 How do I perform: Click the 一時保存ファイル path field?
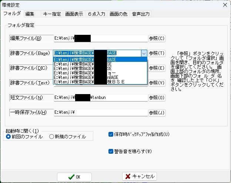100,113
